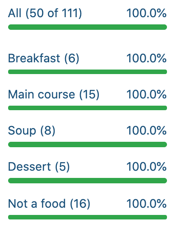
Task: Select the All (50 of 111) filter
Action: (x=45, y=13)
